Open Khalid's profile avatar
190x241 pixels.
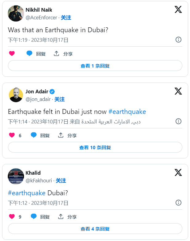16,176
